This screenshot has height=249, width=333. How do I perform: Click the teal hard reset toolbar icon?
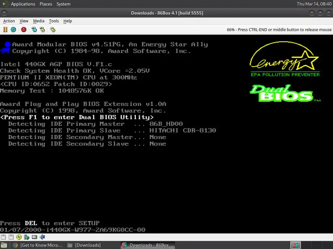pos(13,30)
